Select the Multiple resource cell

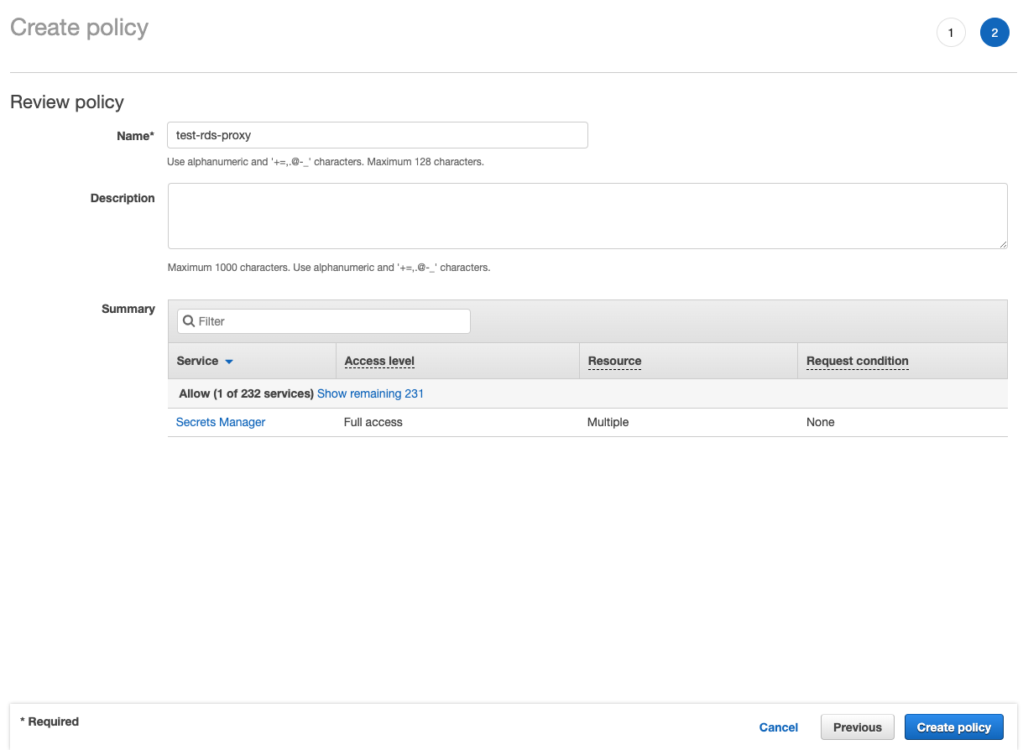(608, 422)
